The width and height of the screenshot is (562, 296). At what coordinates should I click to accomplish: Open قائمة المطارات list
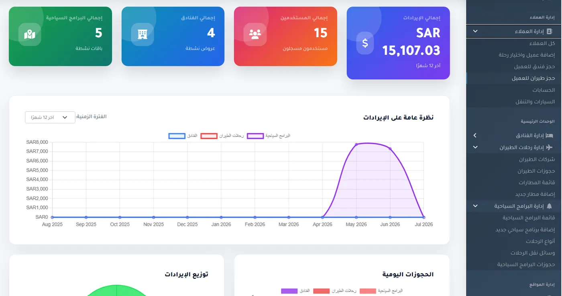point(537,183)
